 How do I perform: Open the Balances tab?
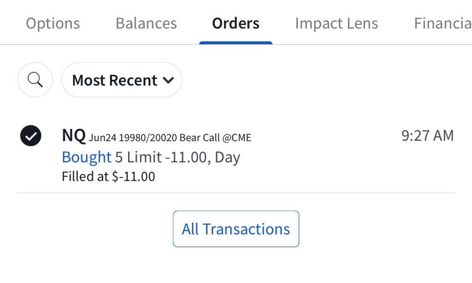click(146, 24)
